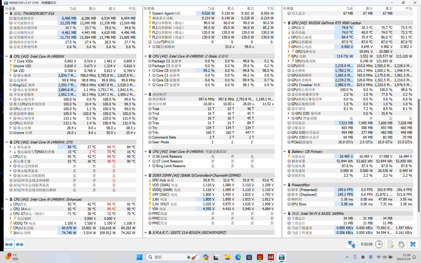Expand the Core VIDs row

11,61
